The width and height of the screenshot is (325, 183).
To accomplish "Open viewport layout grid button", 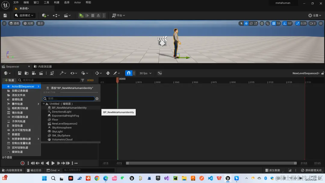I will (321, 23).
